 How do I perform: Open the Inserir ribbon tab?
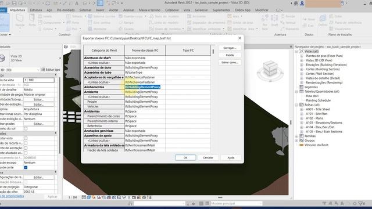(100, 10)
